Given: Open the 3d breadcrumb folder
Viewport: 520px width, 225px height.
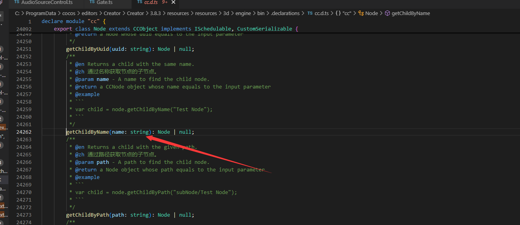Looking at the screenshot, I should coord(226,13).
